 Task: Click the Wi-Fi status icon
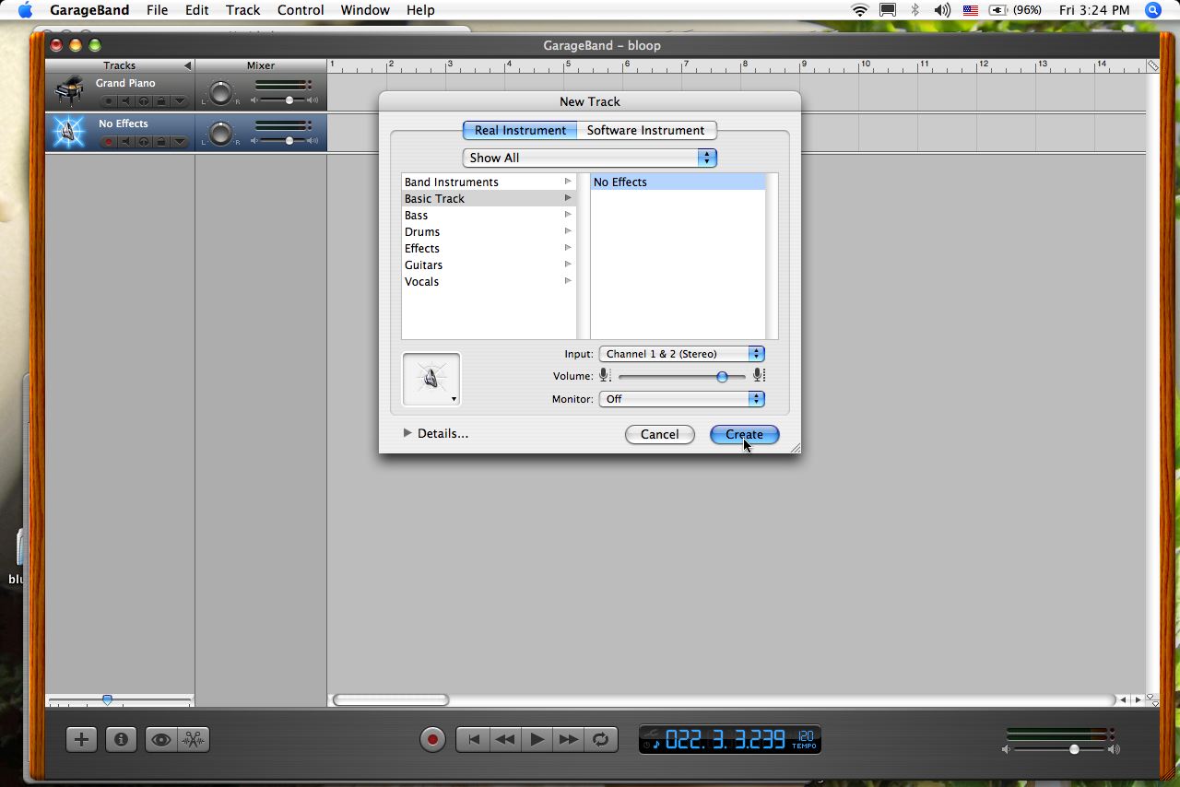click(x=860, y=10)
